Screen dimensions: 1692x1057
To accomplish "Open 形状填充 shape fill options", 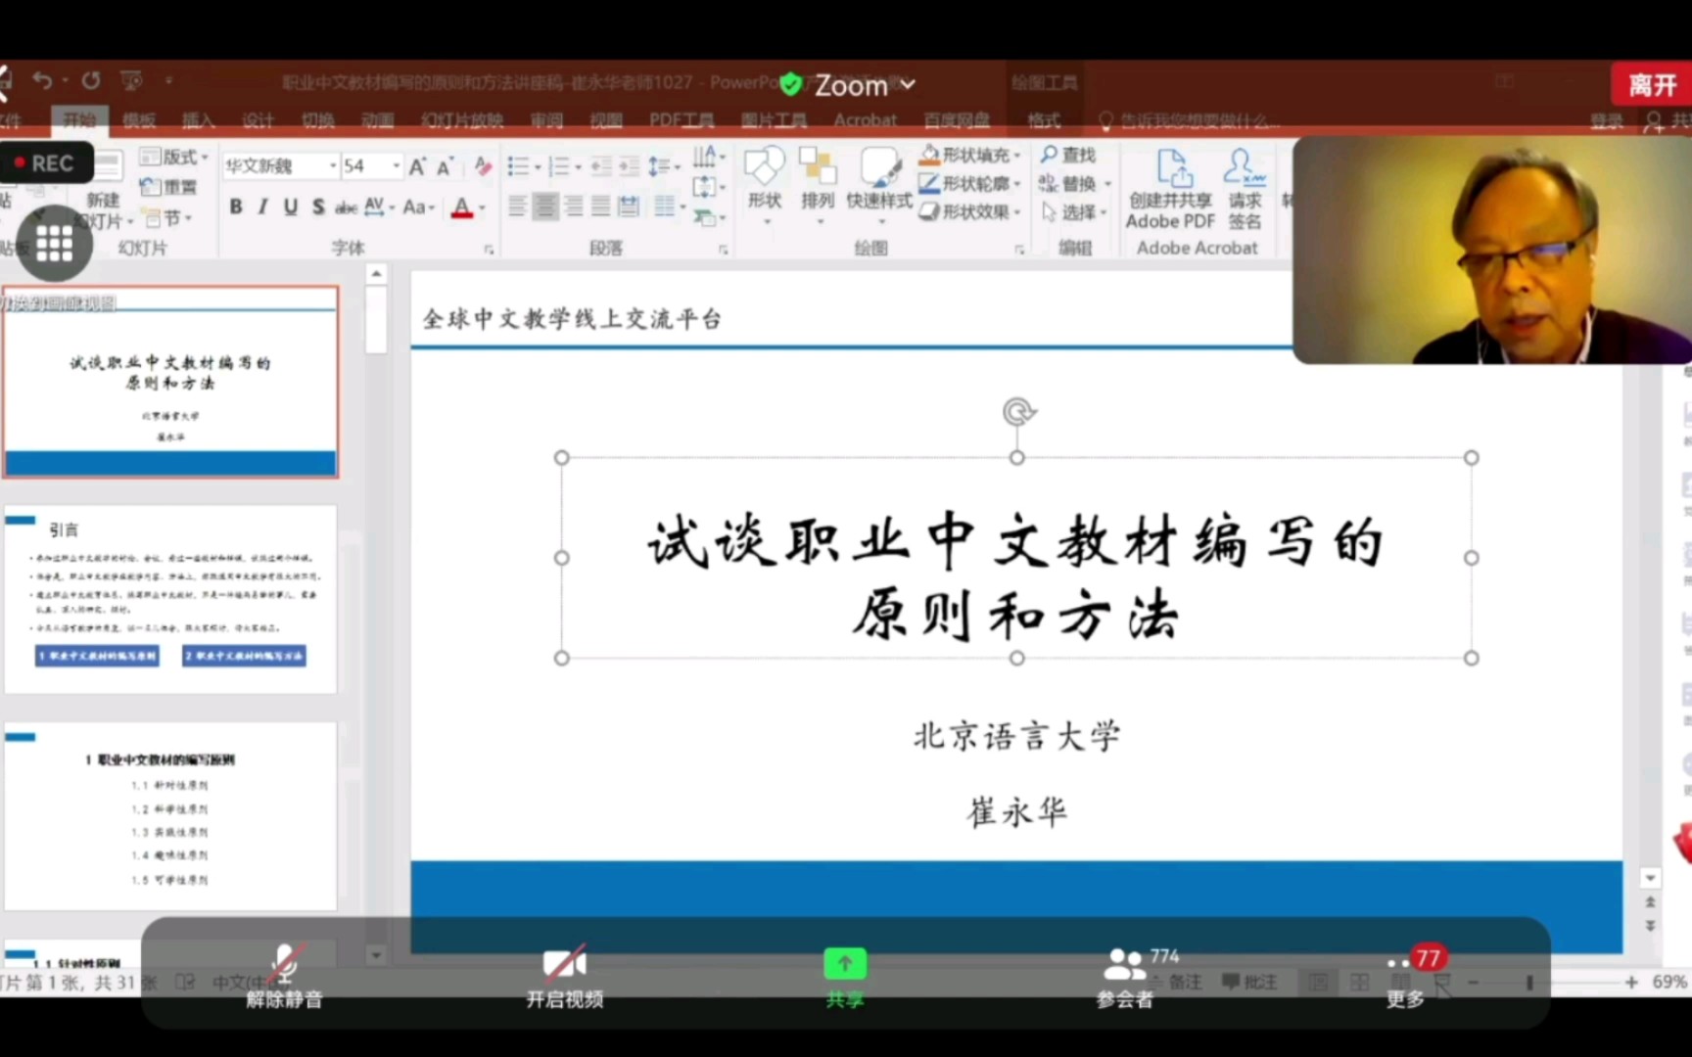I will [970, 155].
